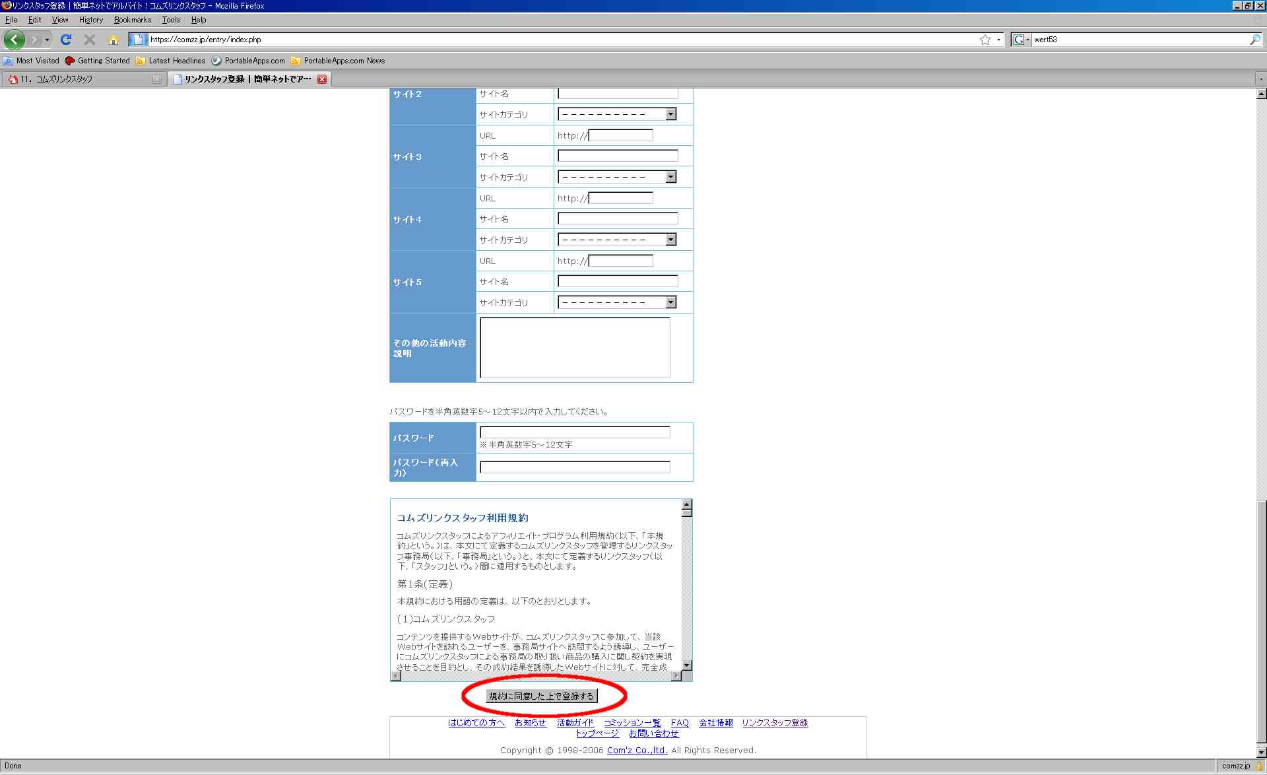Click the padlock icon in status bar

point(1259,766)
